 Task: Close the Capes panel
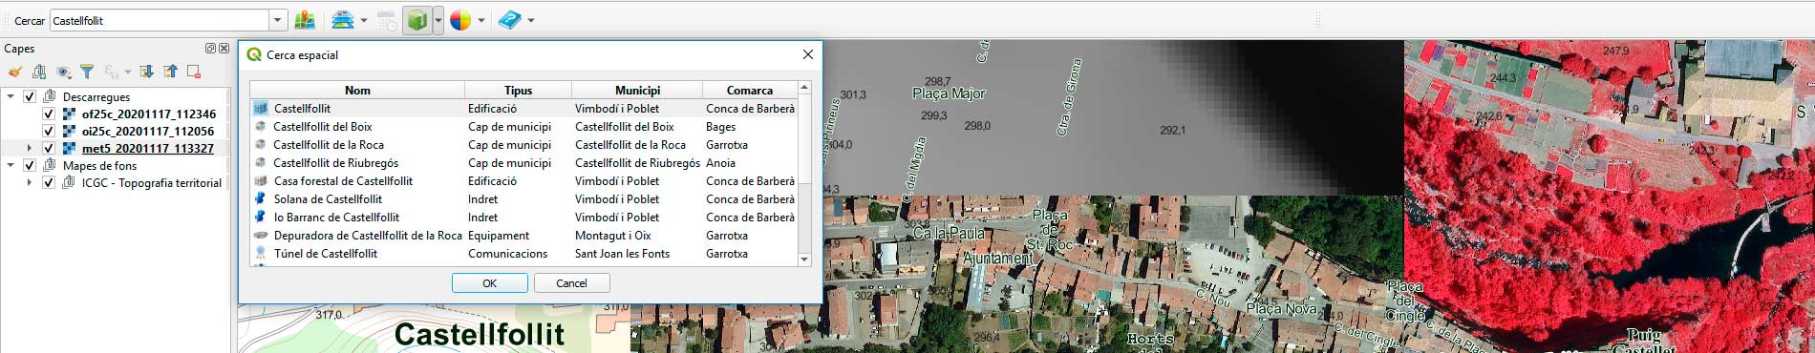click(x=224, y=48)
